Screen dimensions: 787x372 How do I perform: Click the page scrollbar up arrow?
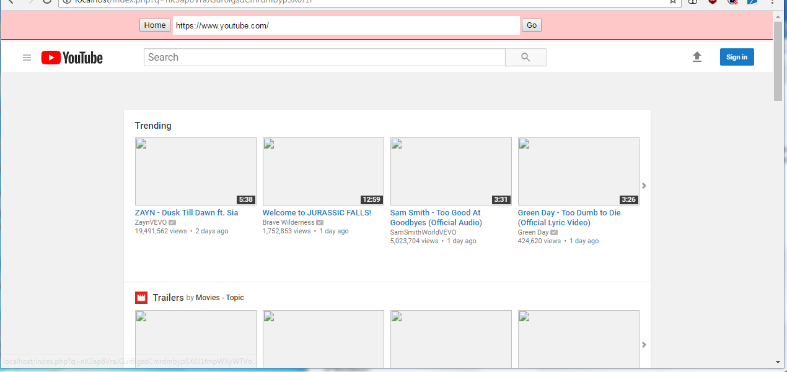(778, 16)
